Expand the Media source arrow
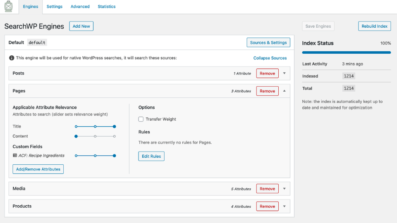Image resolution: width=397 pixels, height=223 pixels. pyautogui.click(x=285, y=189)
